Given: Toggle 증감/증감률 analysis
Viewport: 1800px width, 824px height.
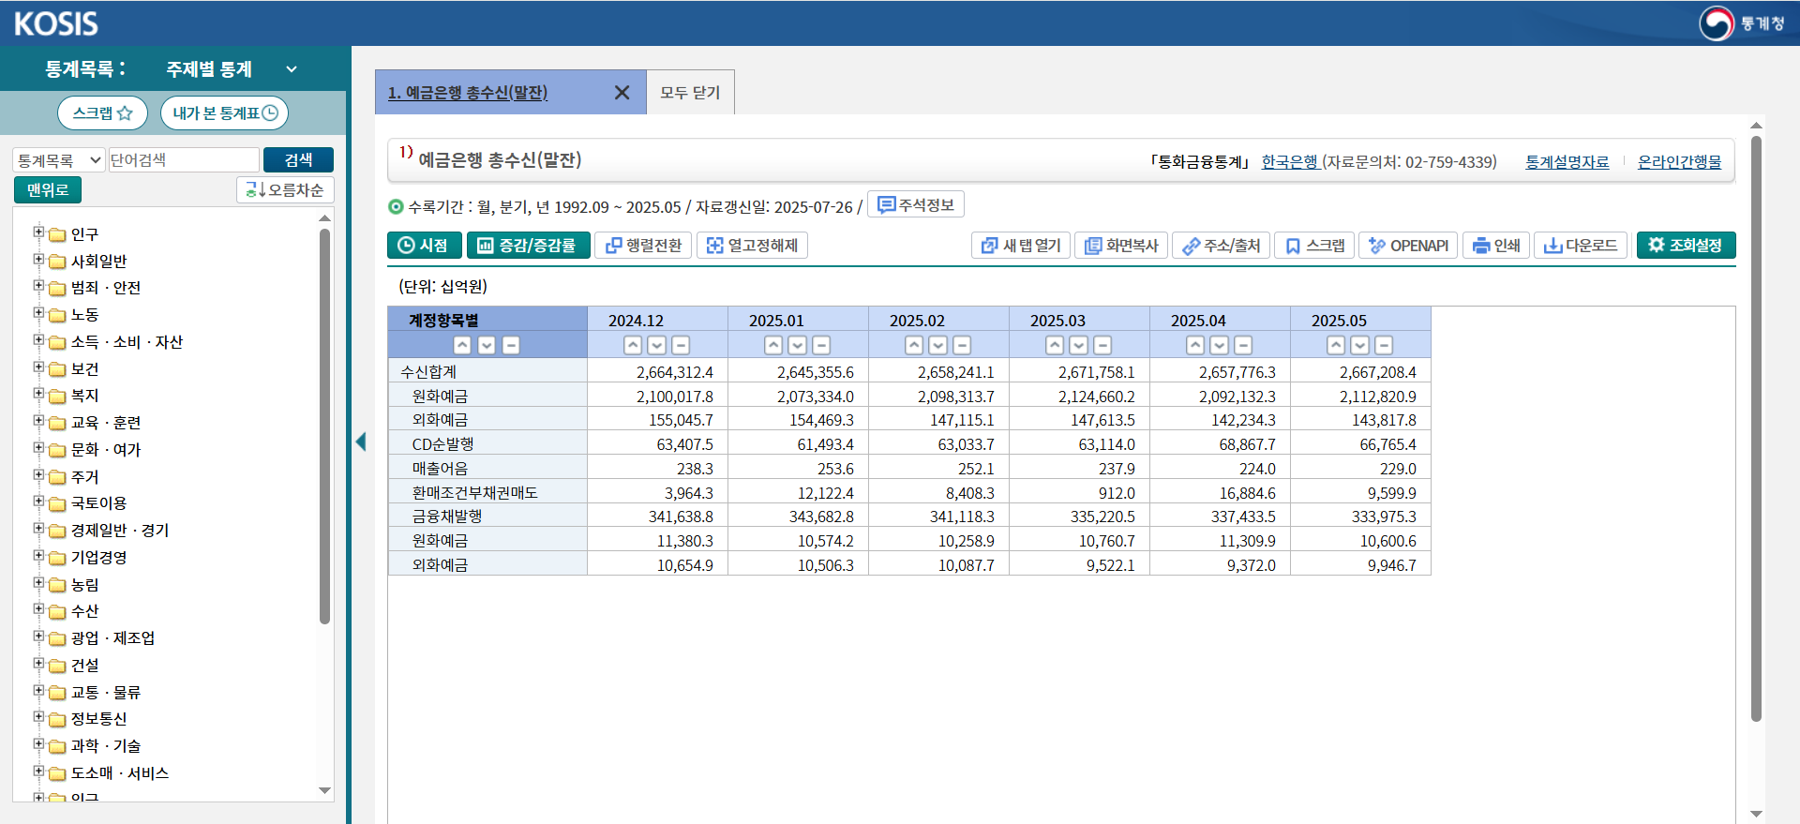Looking at the screenshot, I should [x=528, y=245].
